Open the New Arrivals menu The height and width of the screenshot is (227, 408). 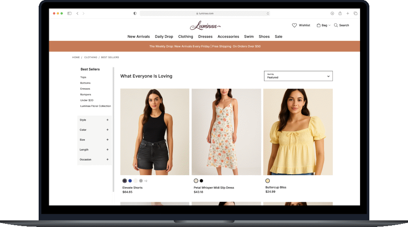click(138, 37)
